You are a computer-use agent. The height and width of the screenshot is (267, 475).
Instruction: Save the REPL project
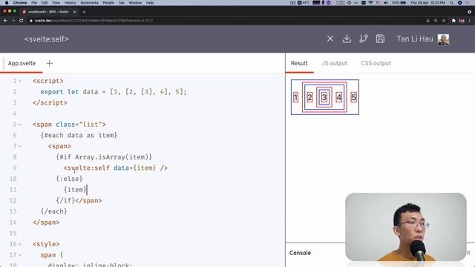click(380, 39)
